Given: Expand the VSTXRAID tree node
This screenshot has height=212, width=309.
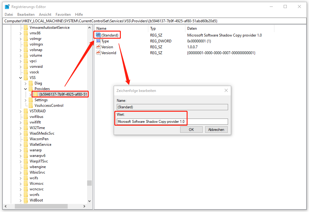Looking at the screenshot, I should pyautogui.click(x=20, y=111).
